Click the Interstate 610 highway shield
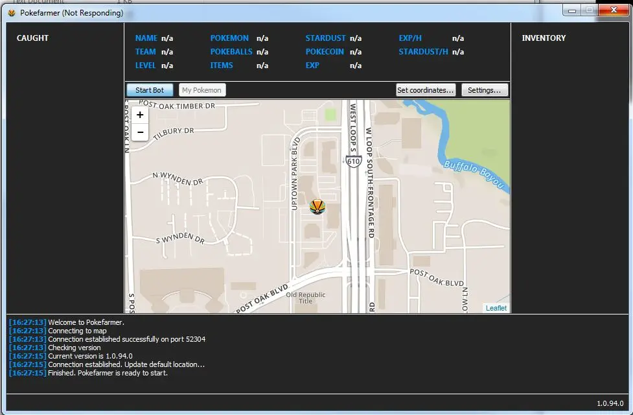The width and height of the screenshot is (633, 415). tap(353, 161)
